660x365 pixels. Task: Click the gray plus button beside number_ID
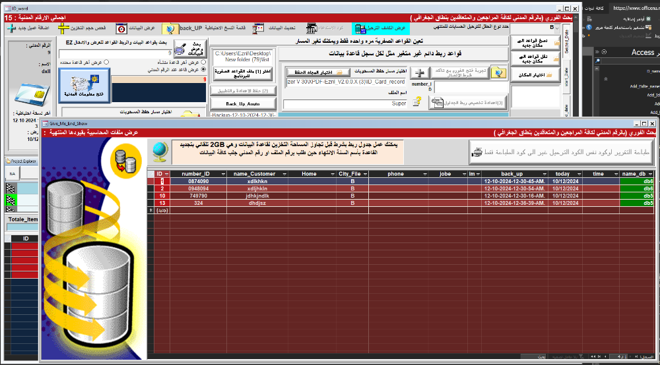pos(419,72)
